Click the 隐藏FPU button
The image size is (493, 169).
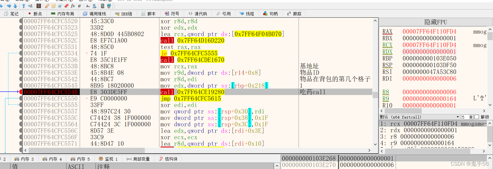point(436,22)
